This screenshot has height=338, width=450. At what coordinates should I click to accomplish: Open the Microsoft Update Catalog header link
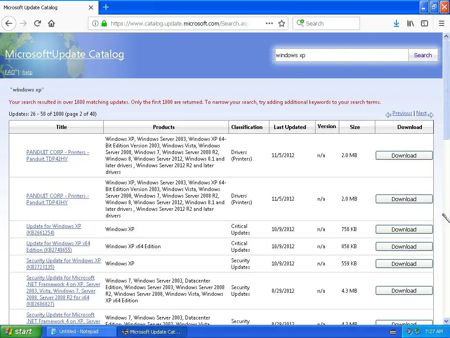point(65,54)
